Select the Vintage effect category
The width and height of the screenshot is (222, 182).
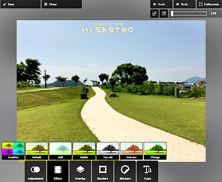[x=155, y=151]
